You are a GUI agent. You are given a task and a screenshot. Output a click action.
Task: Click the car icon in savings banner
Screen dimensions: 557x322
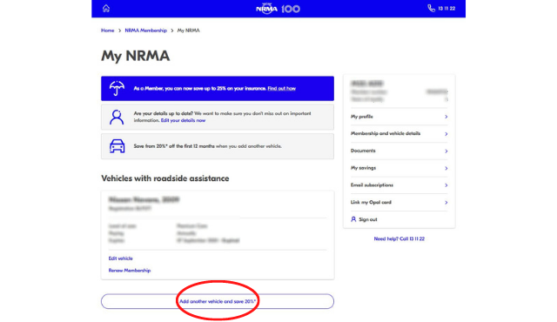117,146
